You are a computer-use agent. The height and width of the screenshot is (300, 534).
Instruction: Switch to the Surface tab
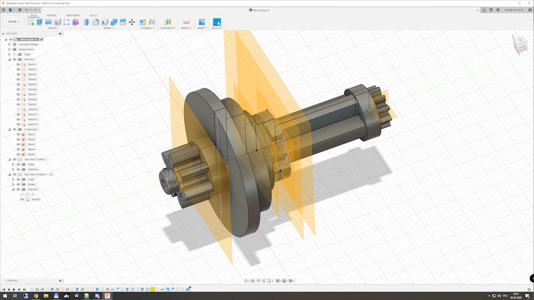(x=51, y=16)
